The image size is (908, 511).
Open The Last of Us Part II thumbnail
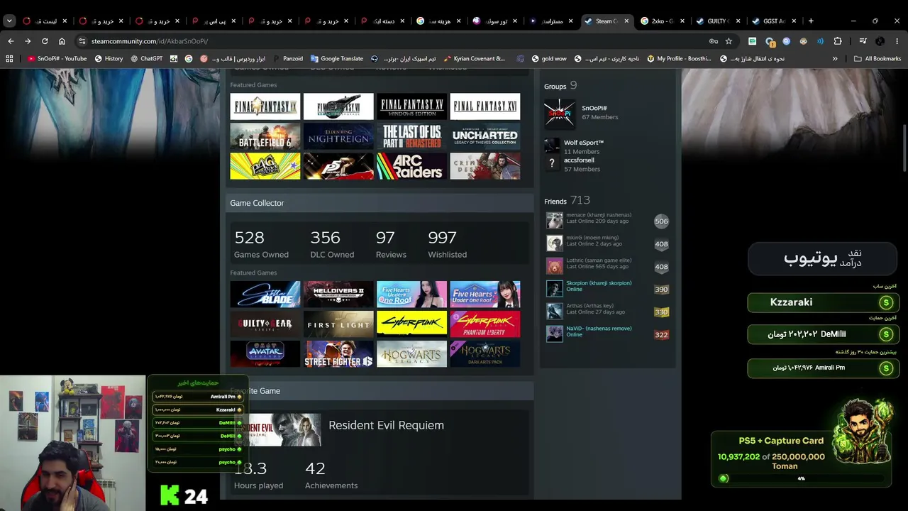pyautogui.click(x=412, y=136)
